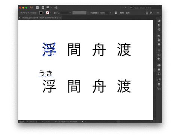Open the status bar info display arrow

click(82, 121)
